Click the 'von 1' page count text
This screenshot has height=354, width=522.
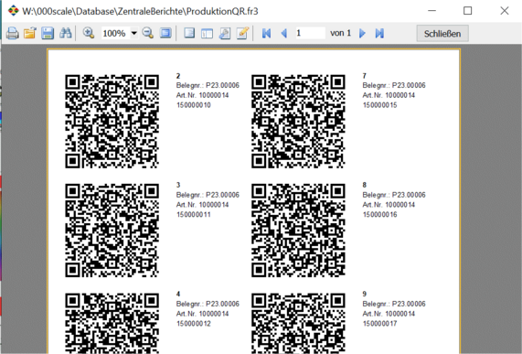click(340, 33)
